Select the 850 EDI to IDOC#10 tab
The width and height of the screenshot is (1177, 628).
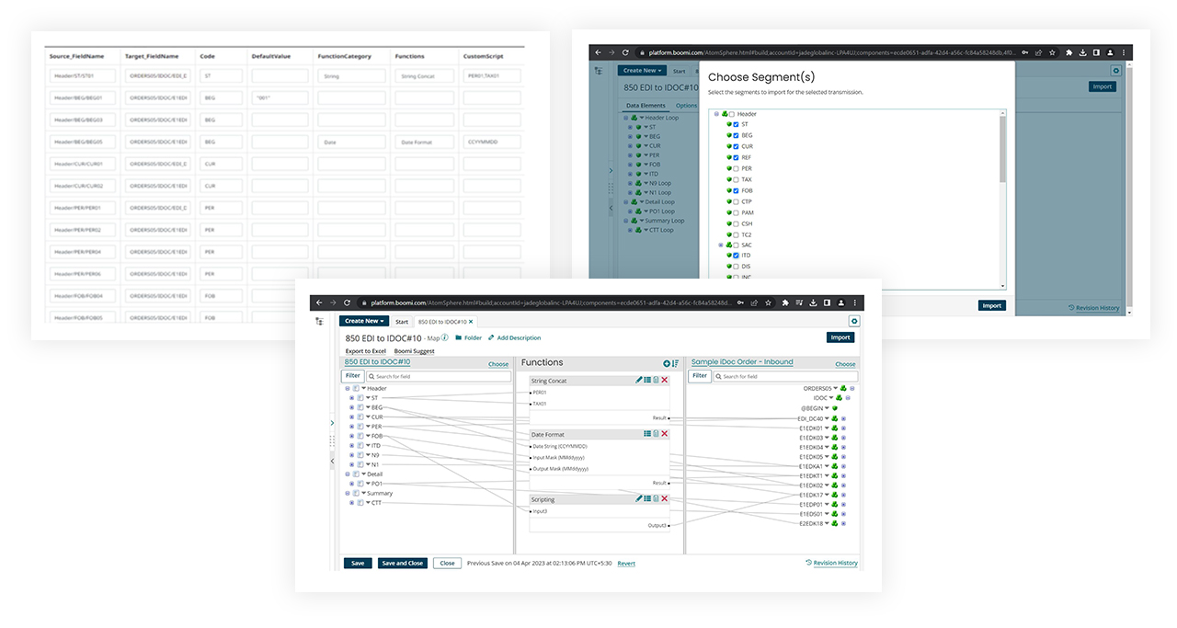coord(441,322)
